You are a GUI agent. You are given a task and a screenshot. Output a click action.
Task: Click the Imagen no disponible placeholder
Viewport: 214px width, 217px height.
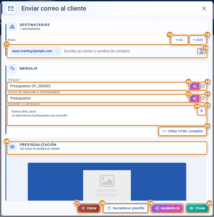point(107,185)
